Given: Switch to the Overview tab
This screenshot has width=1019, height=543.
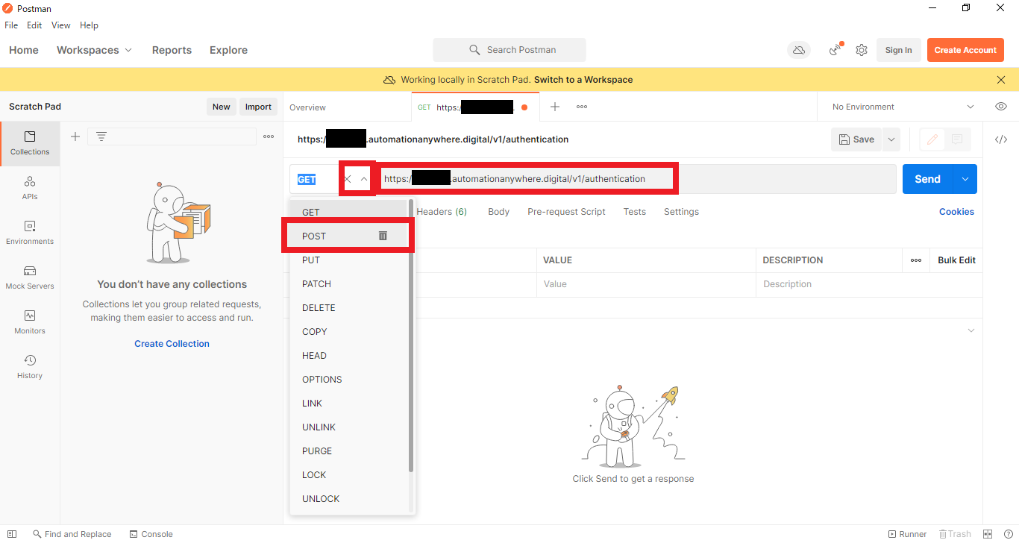Looking at the screenshot, I should 307,107.
